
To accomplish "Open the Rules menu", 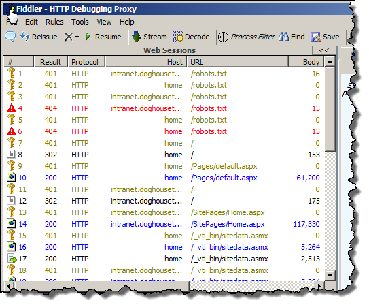I will click(54, 22).
